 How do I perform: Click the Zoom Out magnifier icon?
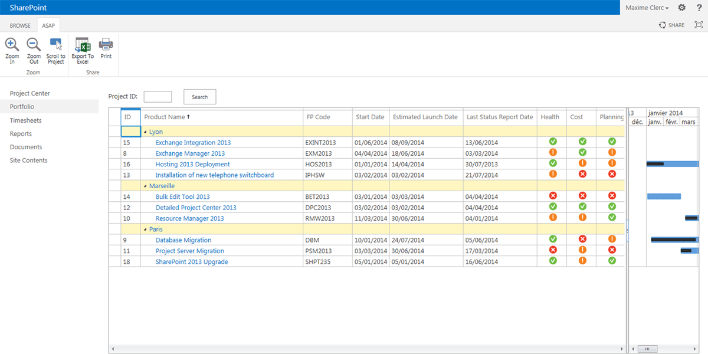(x=34, y=44)
